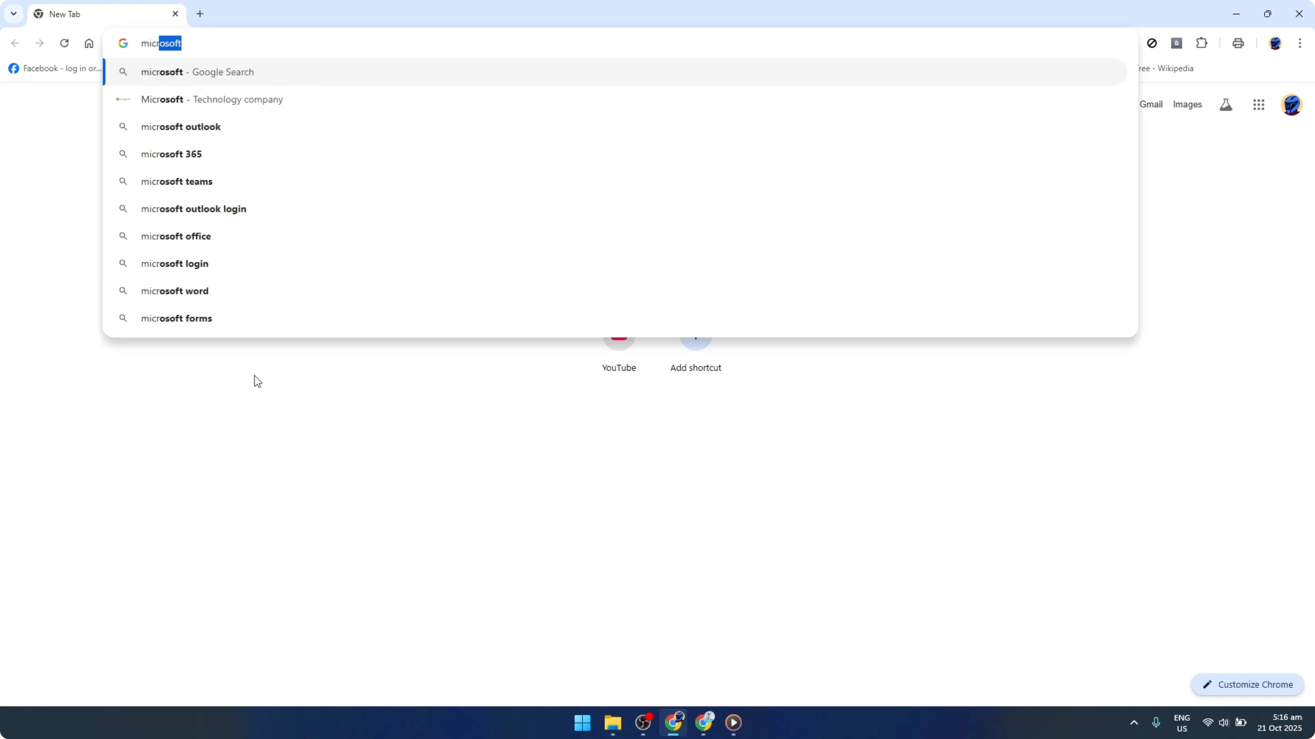
Task: Open the Facebook bookmark
Action: tap(55, 68)
